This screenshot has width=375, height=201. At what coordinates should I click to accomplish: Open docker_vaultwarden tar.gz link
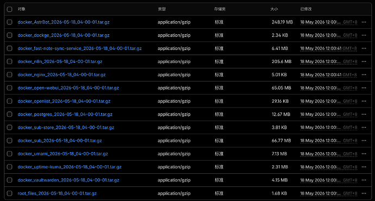coord(68,180)
